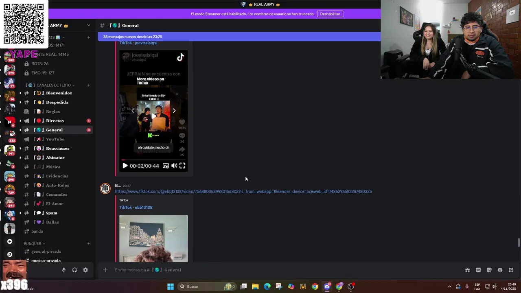Click the message author avatar at 23:37
Viewport: 521px width, 293px height.
105,188
